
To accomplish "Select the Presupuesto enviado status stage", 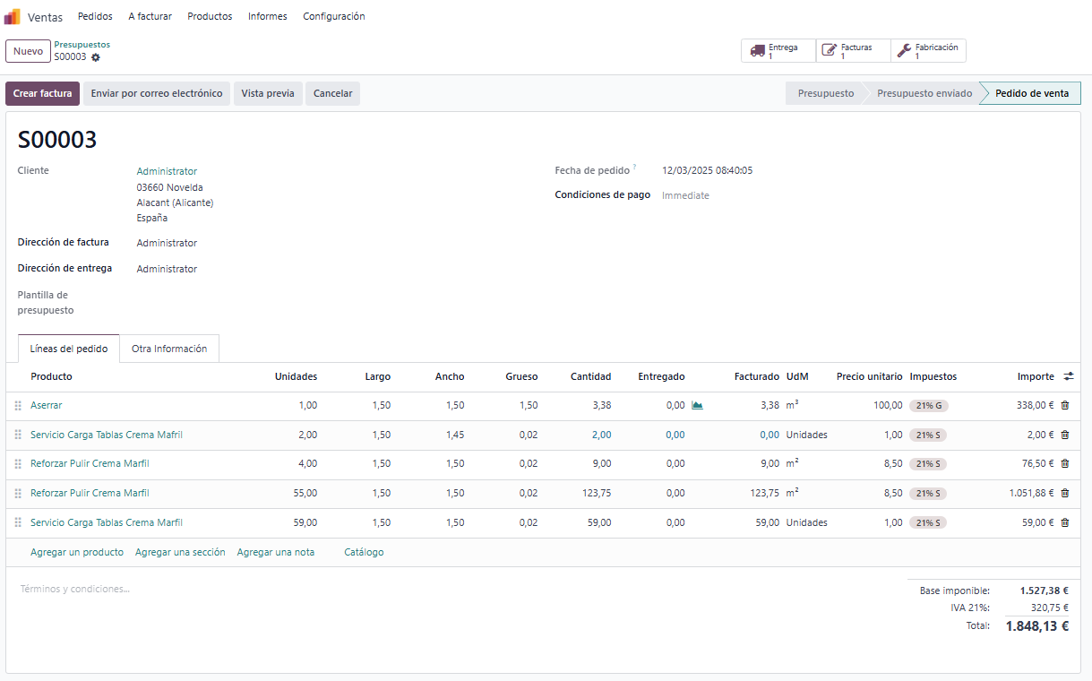I will pyautogui.click(x=924, y=93).
